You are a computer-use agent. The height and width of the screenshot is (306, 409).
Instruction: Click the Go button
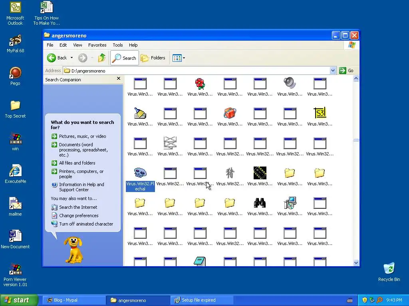(x=346, y=71)
